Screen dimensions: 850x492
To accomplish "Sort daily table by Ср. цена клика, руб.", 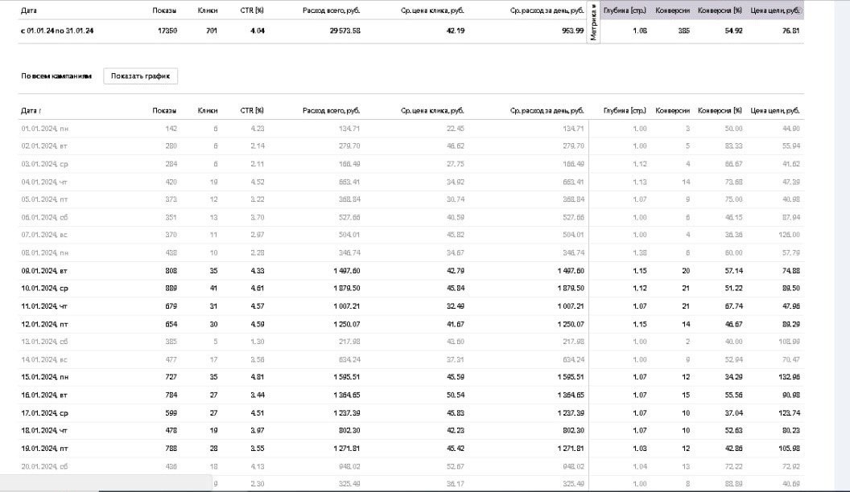I will pos(432,110).
